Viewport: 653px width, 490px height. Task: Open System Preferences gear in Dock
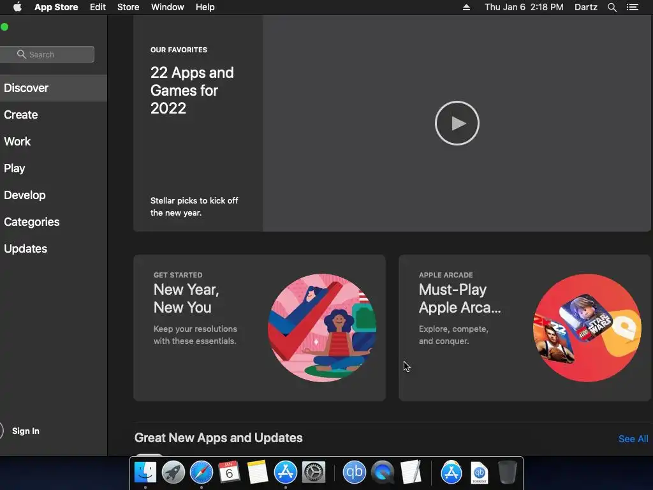pos(313,472)
